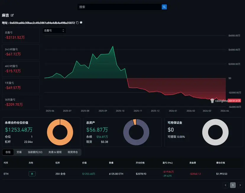Click the 爆仓价格 column header
The height and width of the screenshot is (193, 245).
(x=220, y=163)
